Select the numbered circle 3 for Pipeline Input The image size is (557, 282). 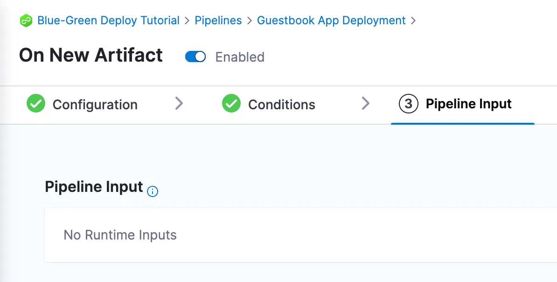pyautogui.click(x=408, y=104)
